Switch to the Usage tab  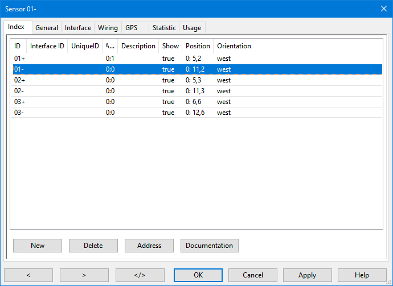click(192, 27)
